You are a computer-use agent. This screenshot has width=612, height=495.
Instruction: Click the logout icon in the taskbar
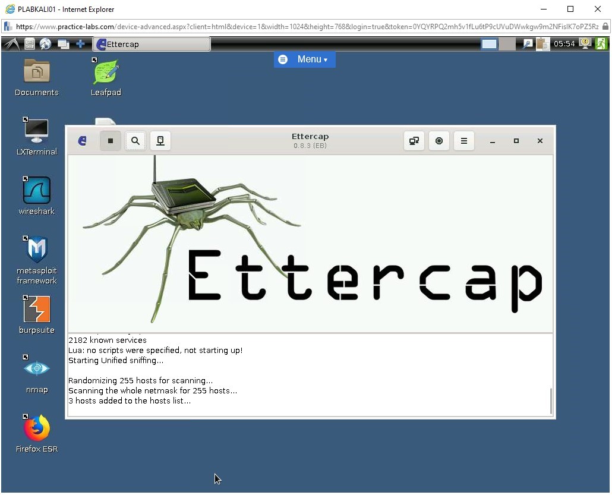601,43
